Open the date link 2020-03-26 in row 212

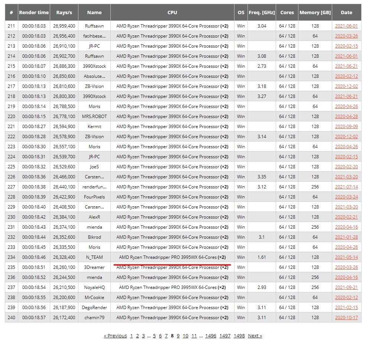click(x=346, y=36)
